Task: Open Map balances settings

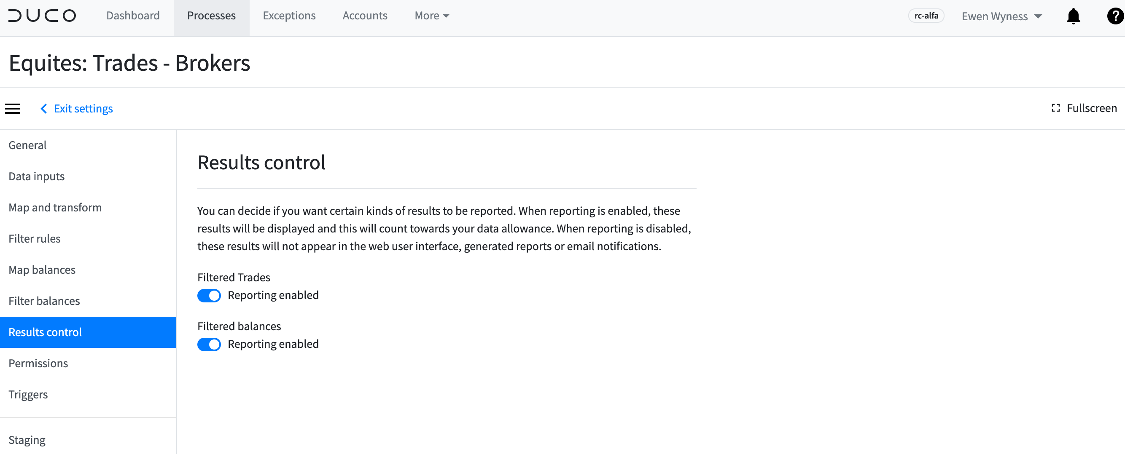Action: point(88,270)
